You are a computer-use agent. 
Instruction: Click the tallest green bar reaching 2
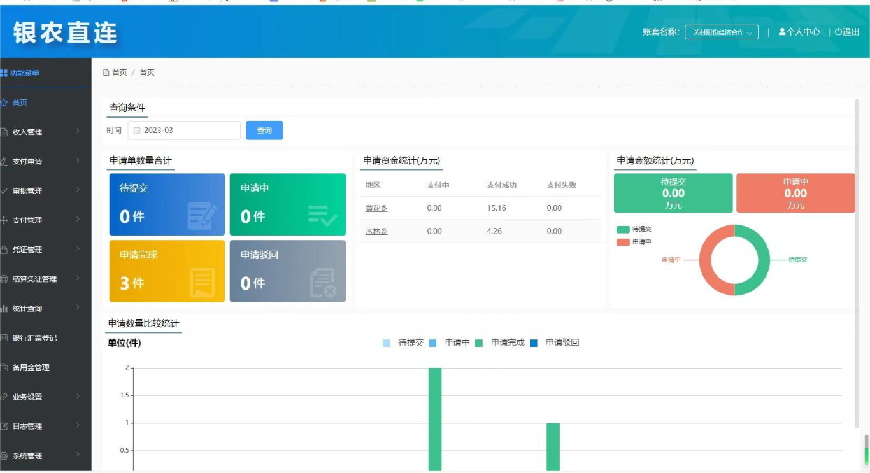click(x=435, y=419)
